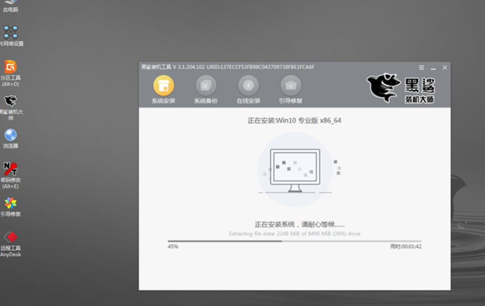485x306 pixels.
Task: Open the hamburger menu in the title bar
Action: [421, 68]
